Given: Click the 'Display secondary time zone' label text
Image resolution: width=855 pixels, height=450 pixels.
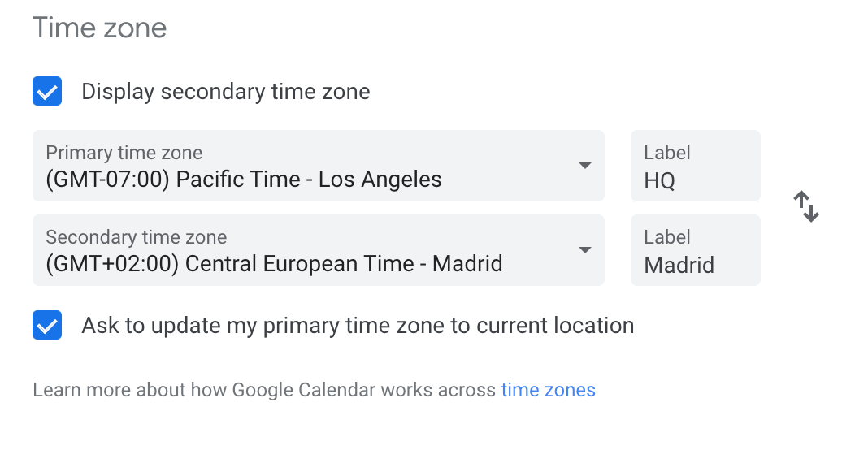Looking at the screenshot, I should 226,92.
